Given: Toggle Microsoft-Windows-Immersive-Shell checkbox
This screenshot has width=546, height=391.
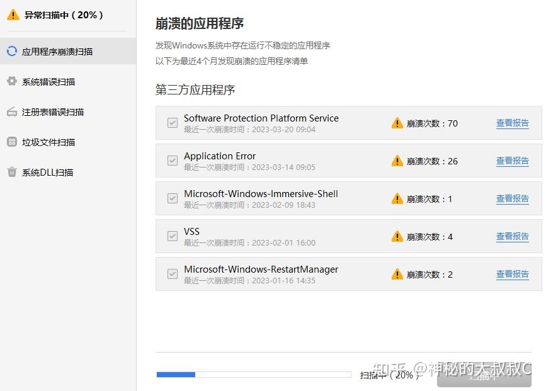Looking at the screenshot, I should pos(172,199).
